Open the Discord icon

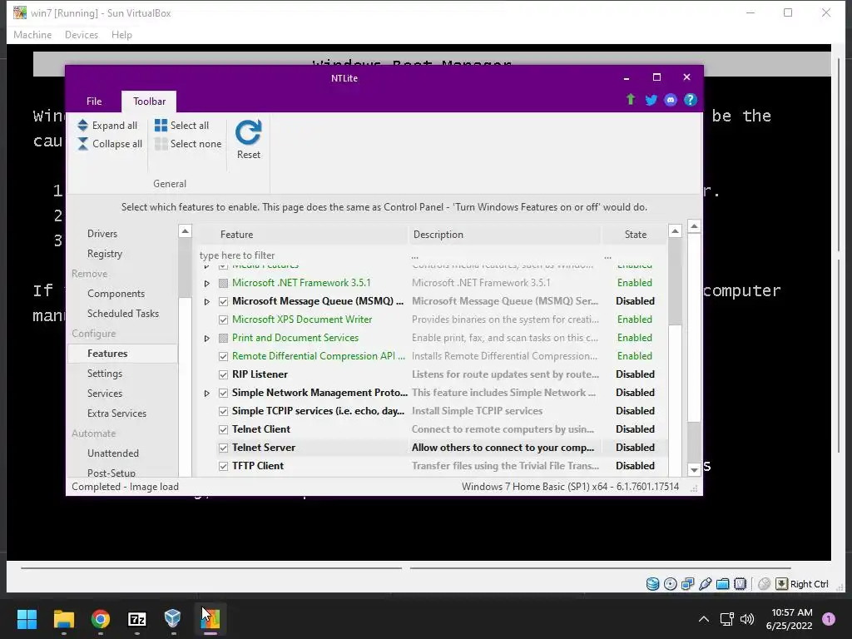click(x=671, y=100)
